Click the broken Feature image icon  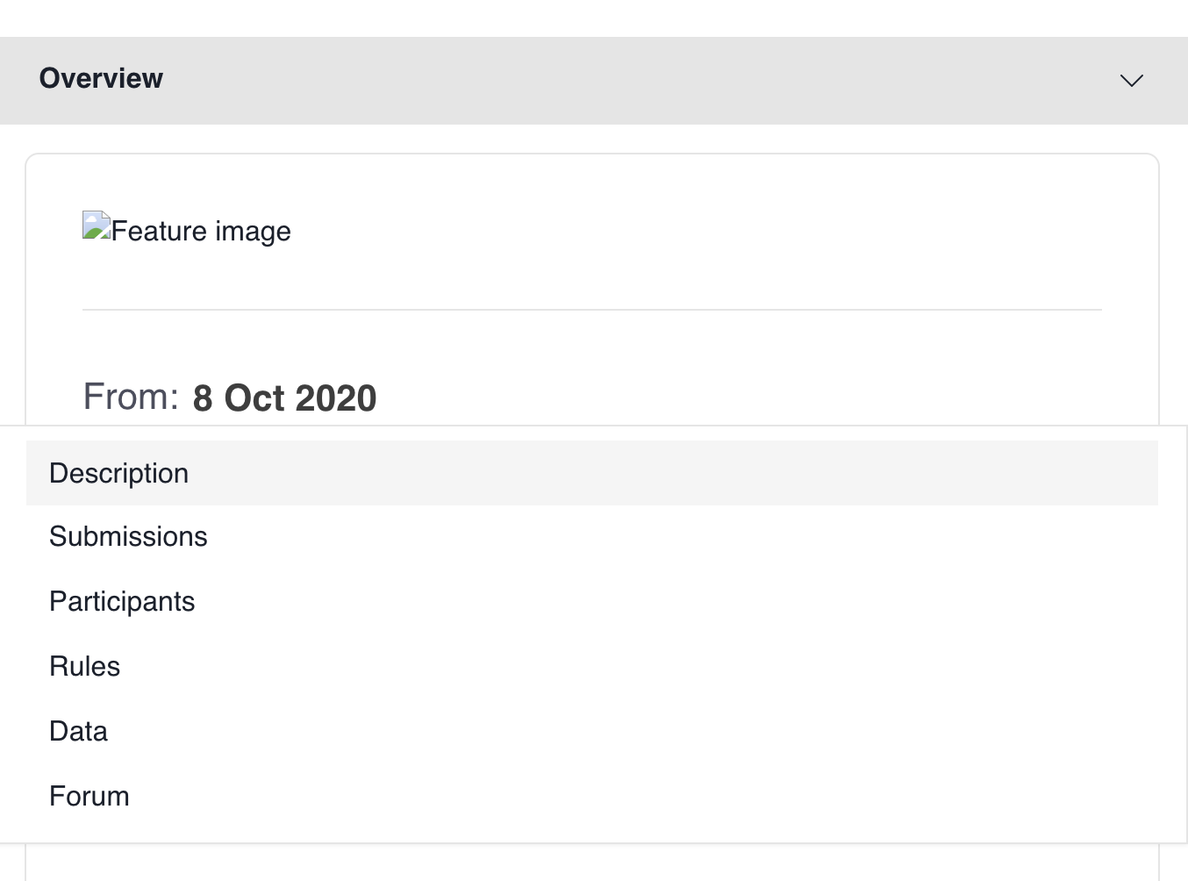(x=97, y=226)
